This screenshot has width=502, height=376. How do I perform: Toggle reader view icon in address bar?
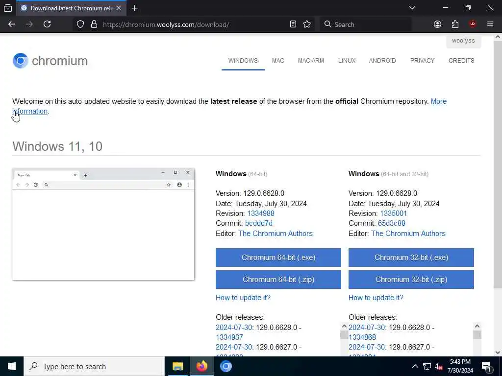293,24
